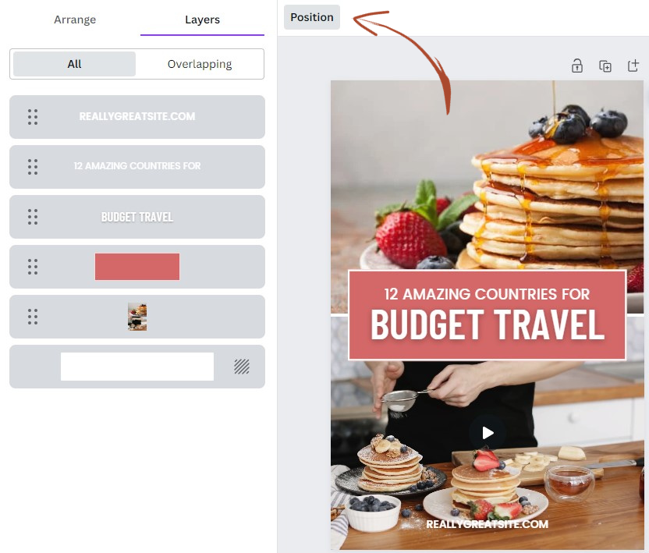Click drag handle of red rectangle layer
This screenshot has height=553, width=649.
tap(33, 267)
